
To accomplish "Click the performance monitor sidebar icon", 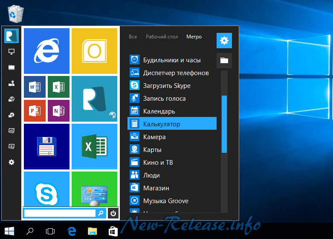I will (x=12, y=131).
